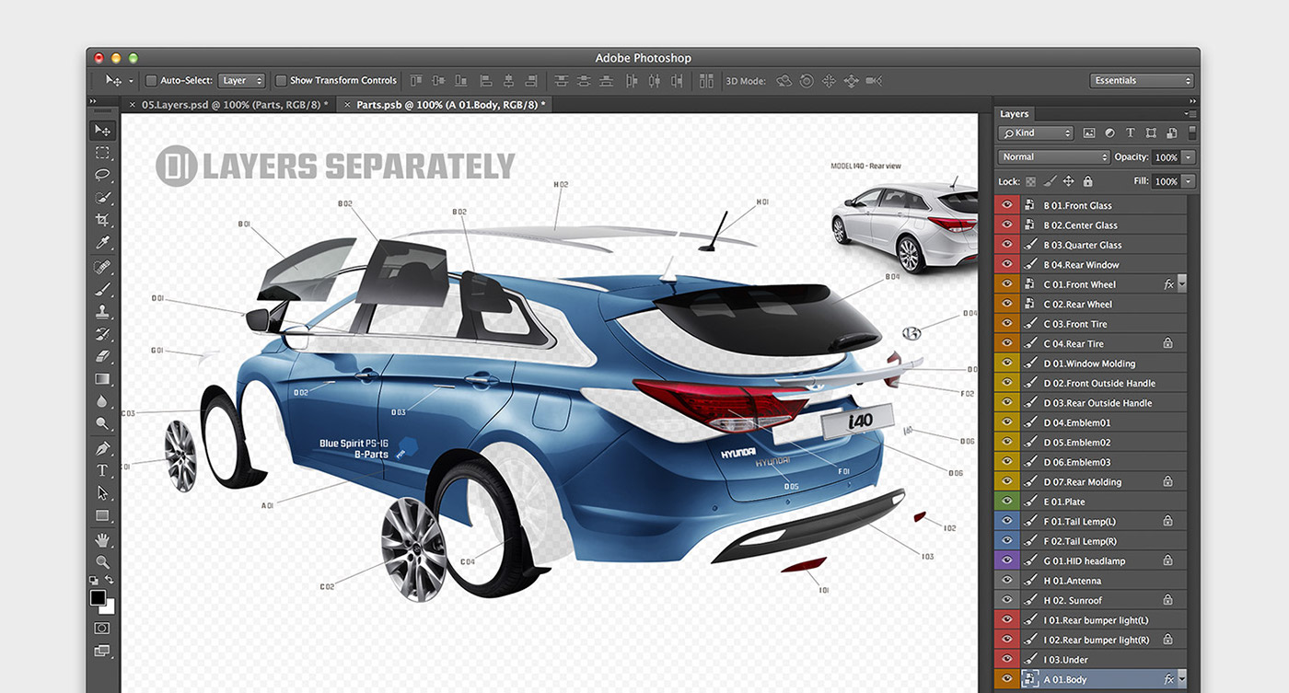Click the Lock position icon

1069,182
